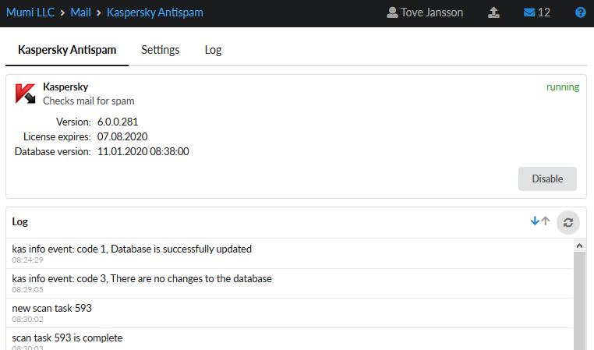Sort the log with the down arrow

[x=535, y=221]
